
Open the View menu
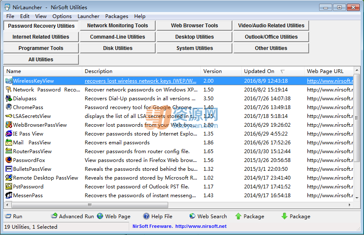pos(41,16)
